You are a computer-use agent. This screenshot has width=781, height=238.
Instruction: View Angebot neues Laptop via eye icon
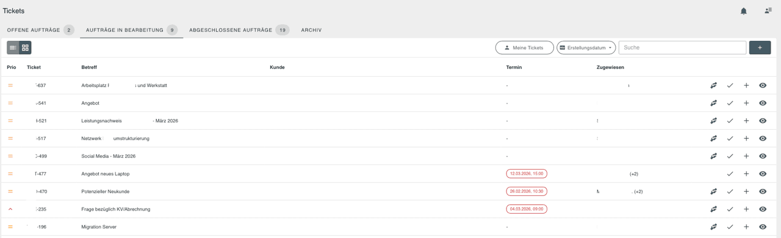pyautogui.click(x=763, y=174)
